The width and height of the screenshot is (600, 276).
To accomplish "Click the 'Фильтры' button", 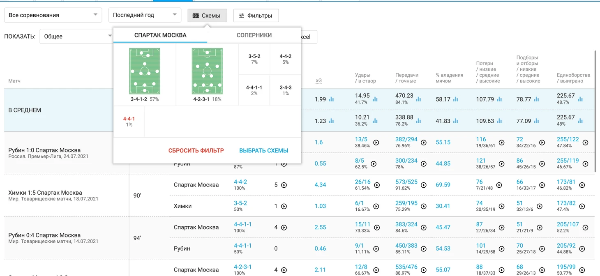I will click(256, 16).
